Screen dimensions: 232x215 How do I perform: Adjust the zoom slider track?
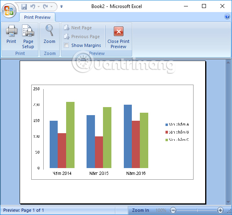[197, 210]
